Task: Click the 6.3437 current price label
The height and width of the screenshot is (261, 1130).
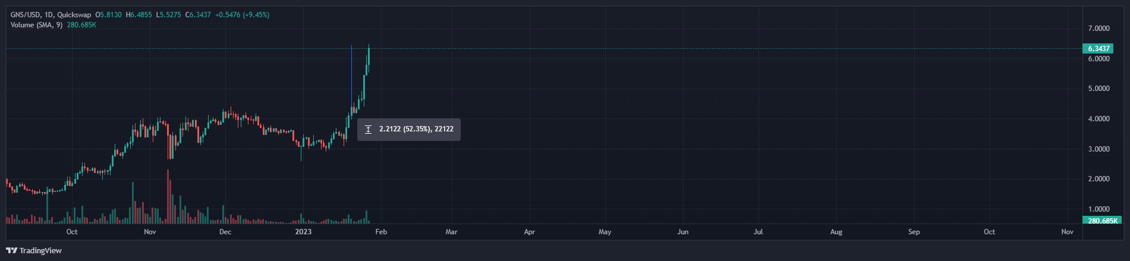Action: coord(1098,49)
